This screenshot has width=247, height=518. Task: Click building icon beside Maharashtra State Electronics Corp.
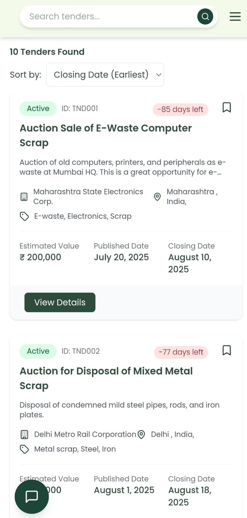click(24, 197)
